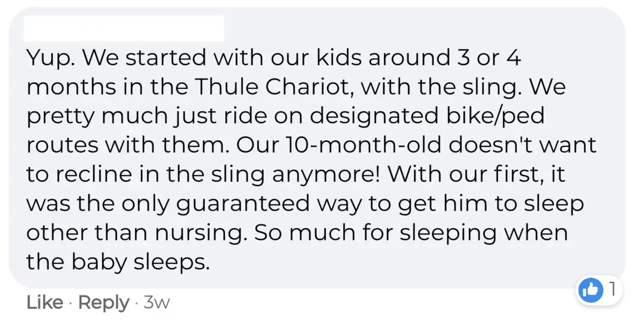Screen dimensions: 642x320
Task: Select the thumbs-up badge on the reaction pill
Action: pos(592,290)
